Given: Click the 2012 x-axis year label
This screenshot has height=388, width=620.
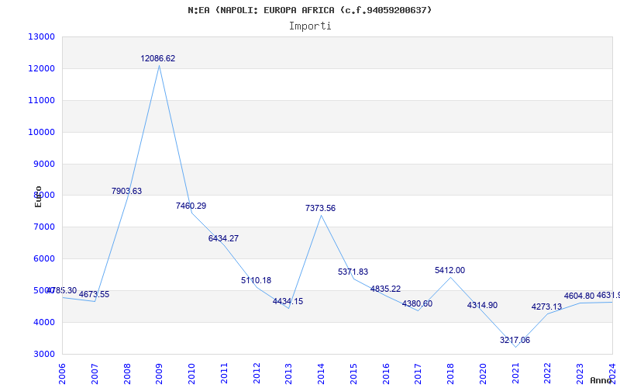Looking at the screenshot, I should pos(257,373).
